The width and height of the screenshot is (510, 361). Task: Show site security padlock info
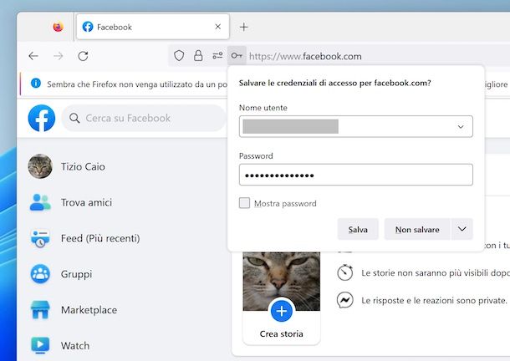[198, 56]
